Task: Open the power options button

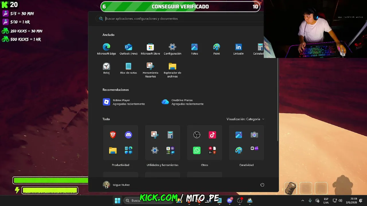Action: pyautogui.click(x=262, y=185)
